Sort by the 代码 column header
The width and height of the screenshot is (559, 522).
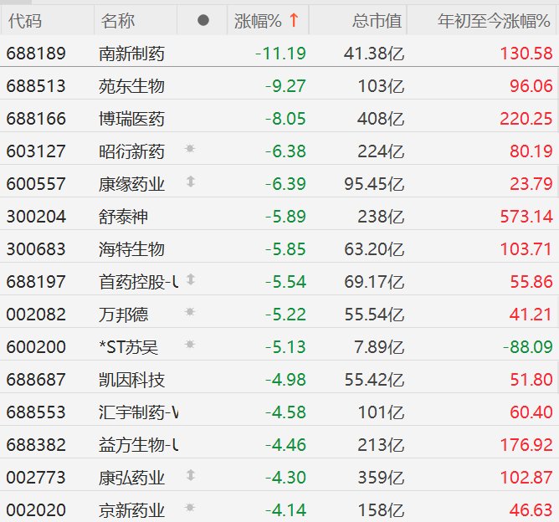point(25,21)
